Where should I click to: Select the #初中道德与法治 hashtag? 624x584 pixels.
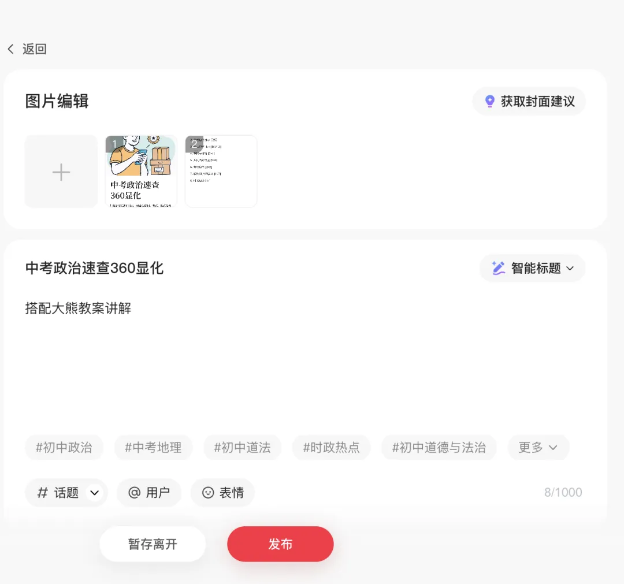(439, 447)
